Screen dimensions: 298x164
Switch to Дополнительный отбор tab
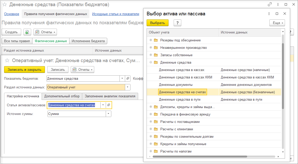[x=62, y=96]
